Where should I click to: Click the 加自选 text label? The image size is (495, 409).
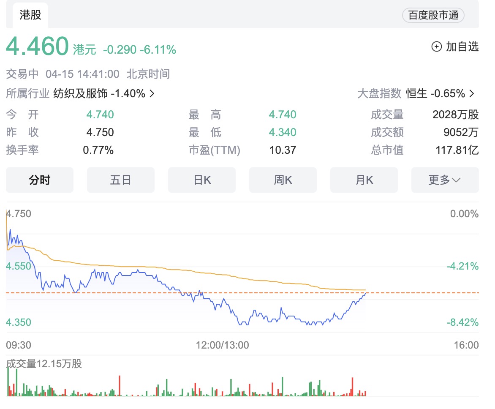(x=462, y=46)
